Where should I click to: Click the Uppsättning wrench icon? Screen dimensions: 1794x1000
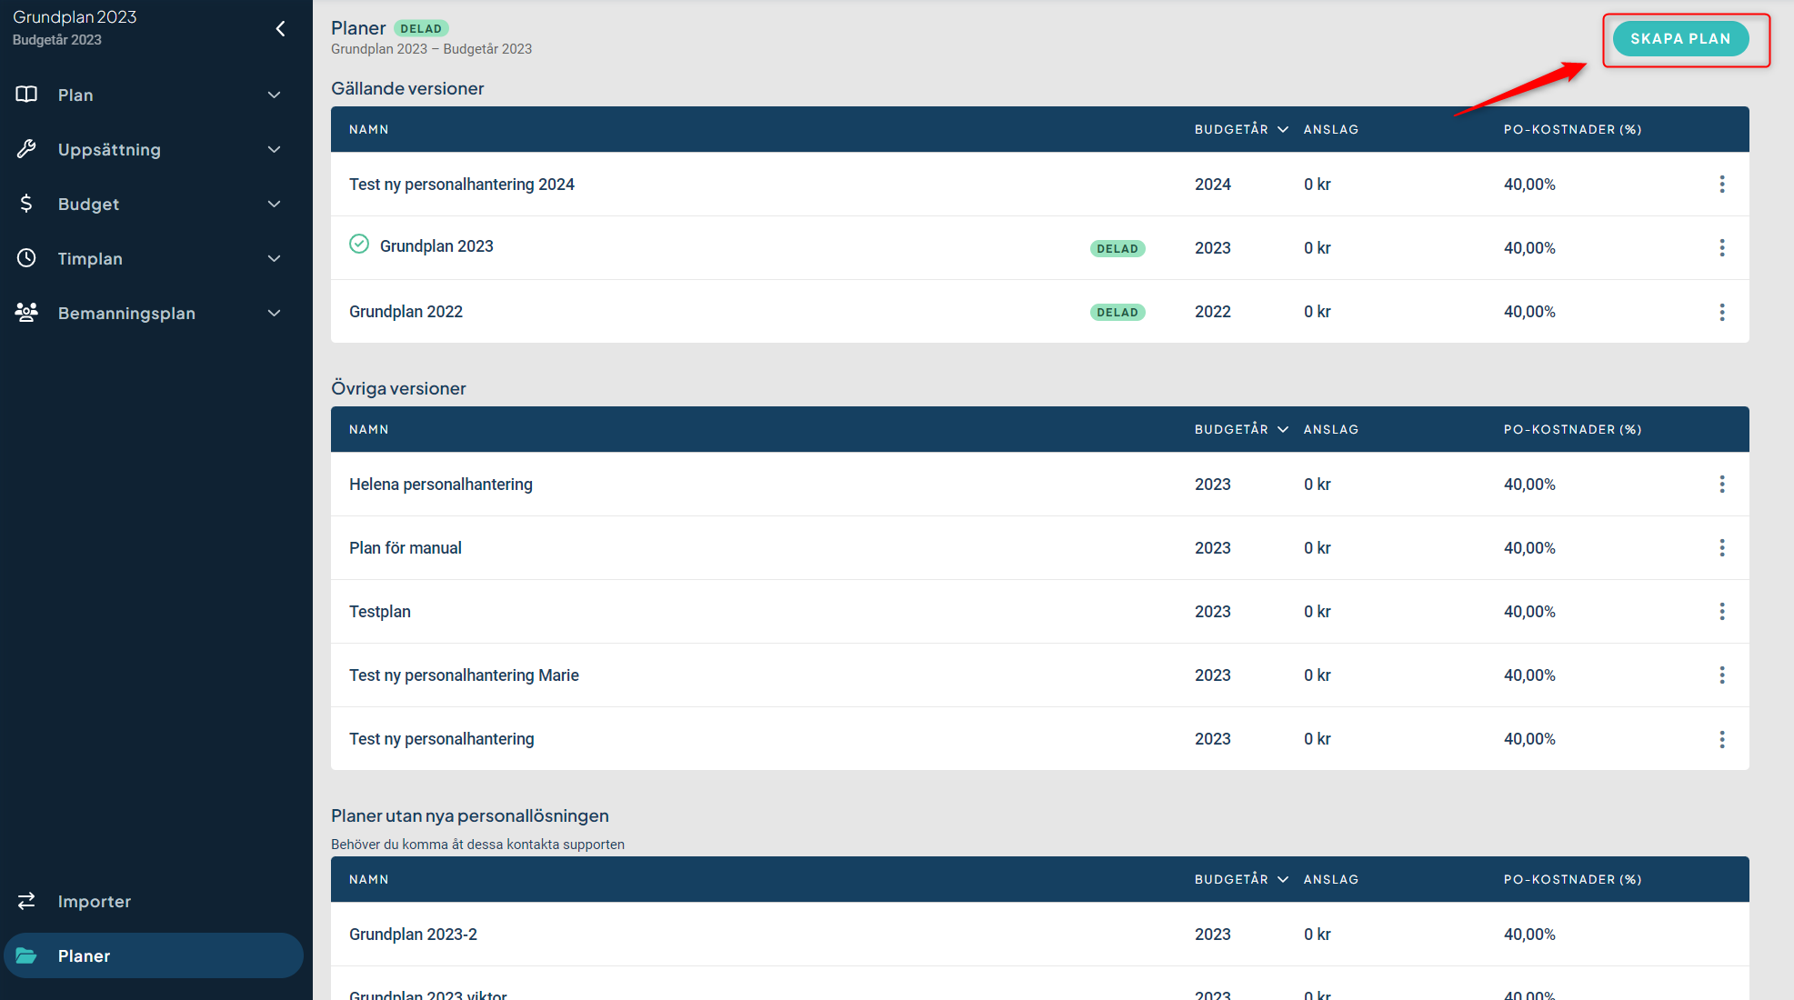(x=26, y=149)
